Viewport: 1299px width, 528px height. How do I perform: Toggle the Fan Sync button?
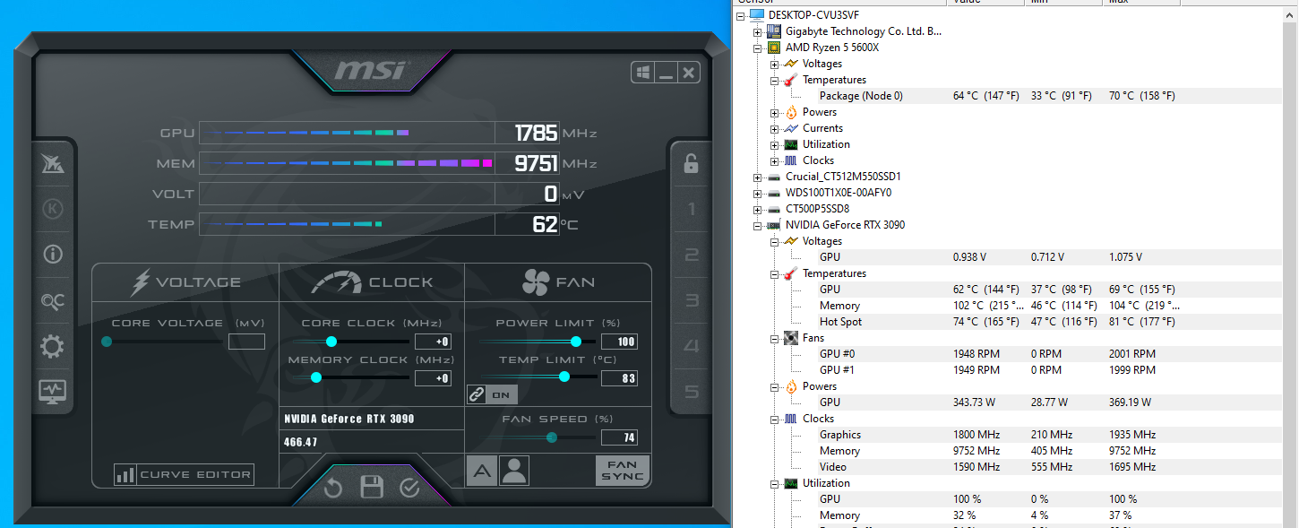(x=623, y=471)
